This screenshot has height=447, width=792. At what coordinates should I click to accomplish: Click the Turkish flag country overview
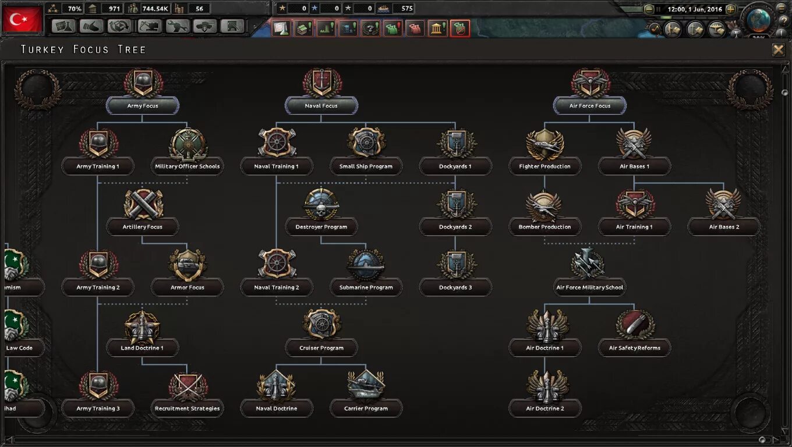coord(23,19)
